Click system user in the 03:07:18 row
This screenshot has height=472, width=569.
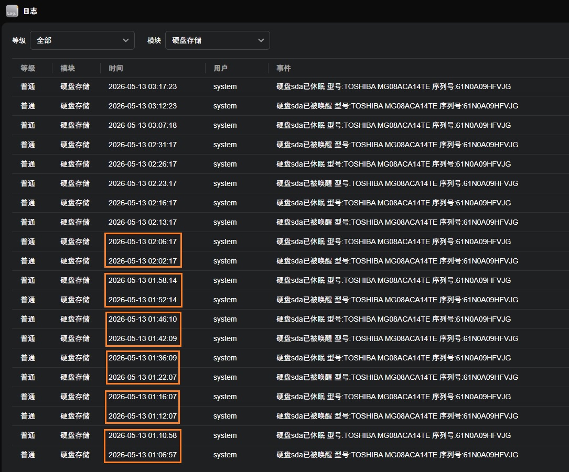225,125
